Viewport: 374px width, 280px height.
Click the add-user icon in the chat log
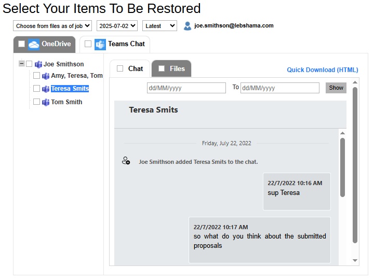coord(126,161)
